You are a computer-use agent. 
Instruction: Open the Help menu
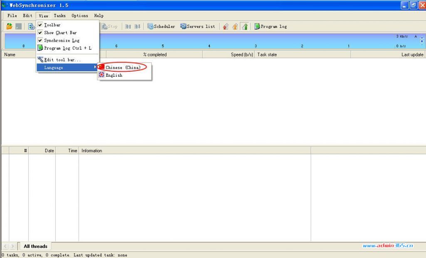[x=99, y=15]
